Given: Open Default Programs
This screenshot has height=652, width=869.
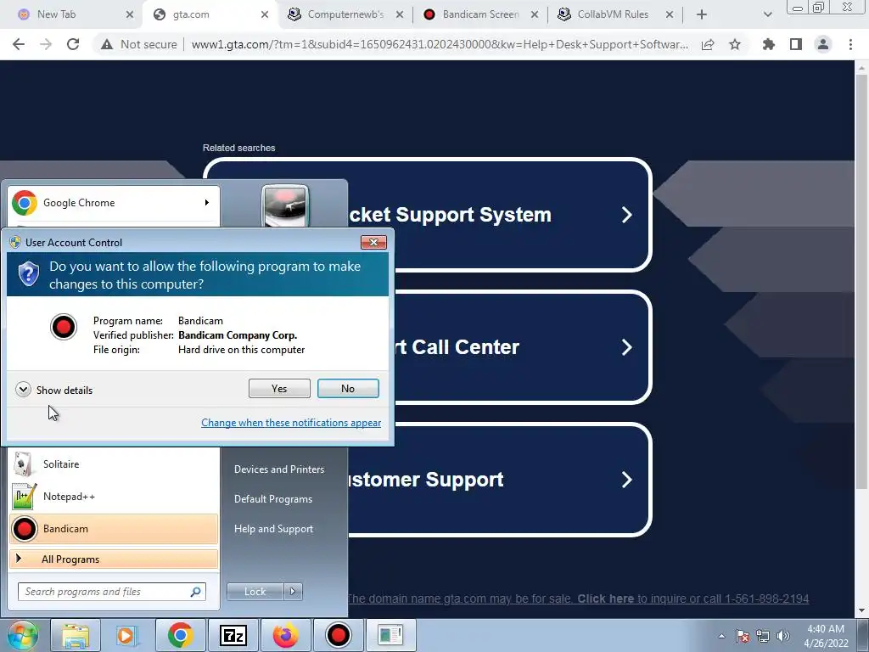Looking at the screenshot, I should click(273, 499).
